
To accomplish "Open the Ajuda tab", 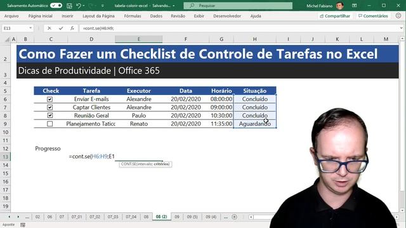I will [x=256, y=16].
